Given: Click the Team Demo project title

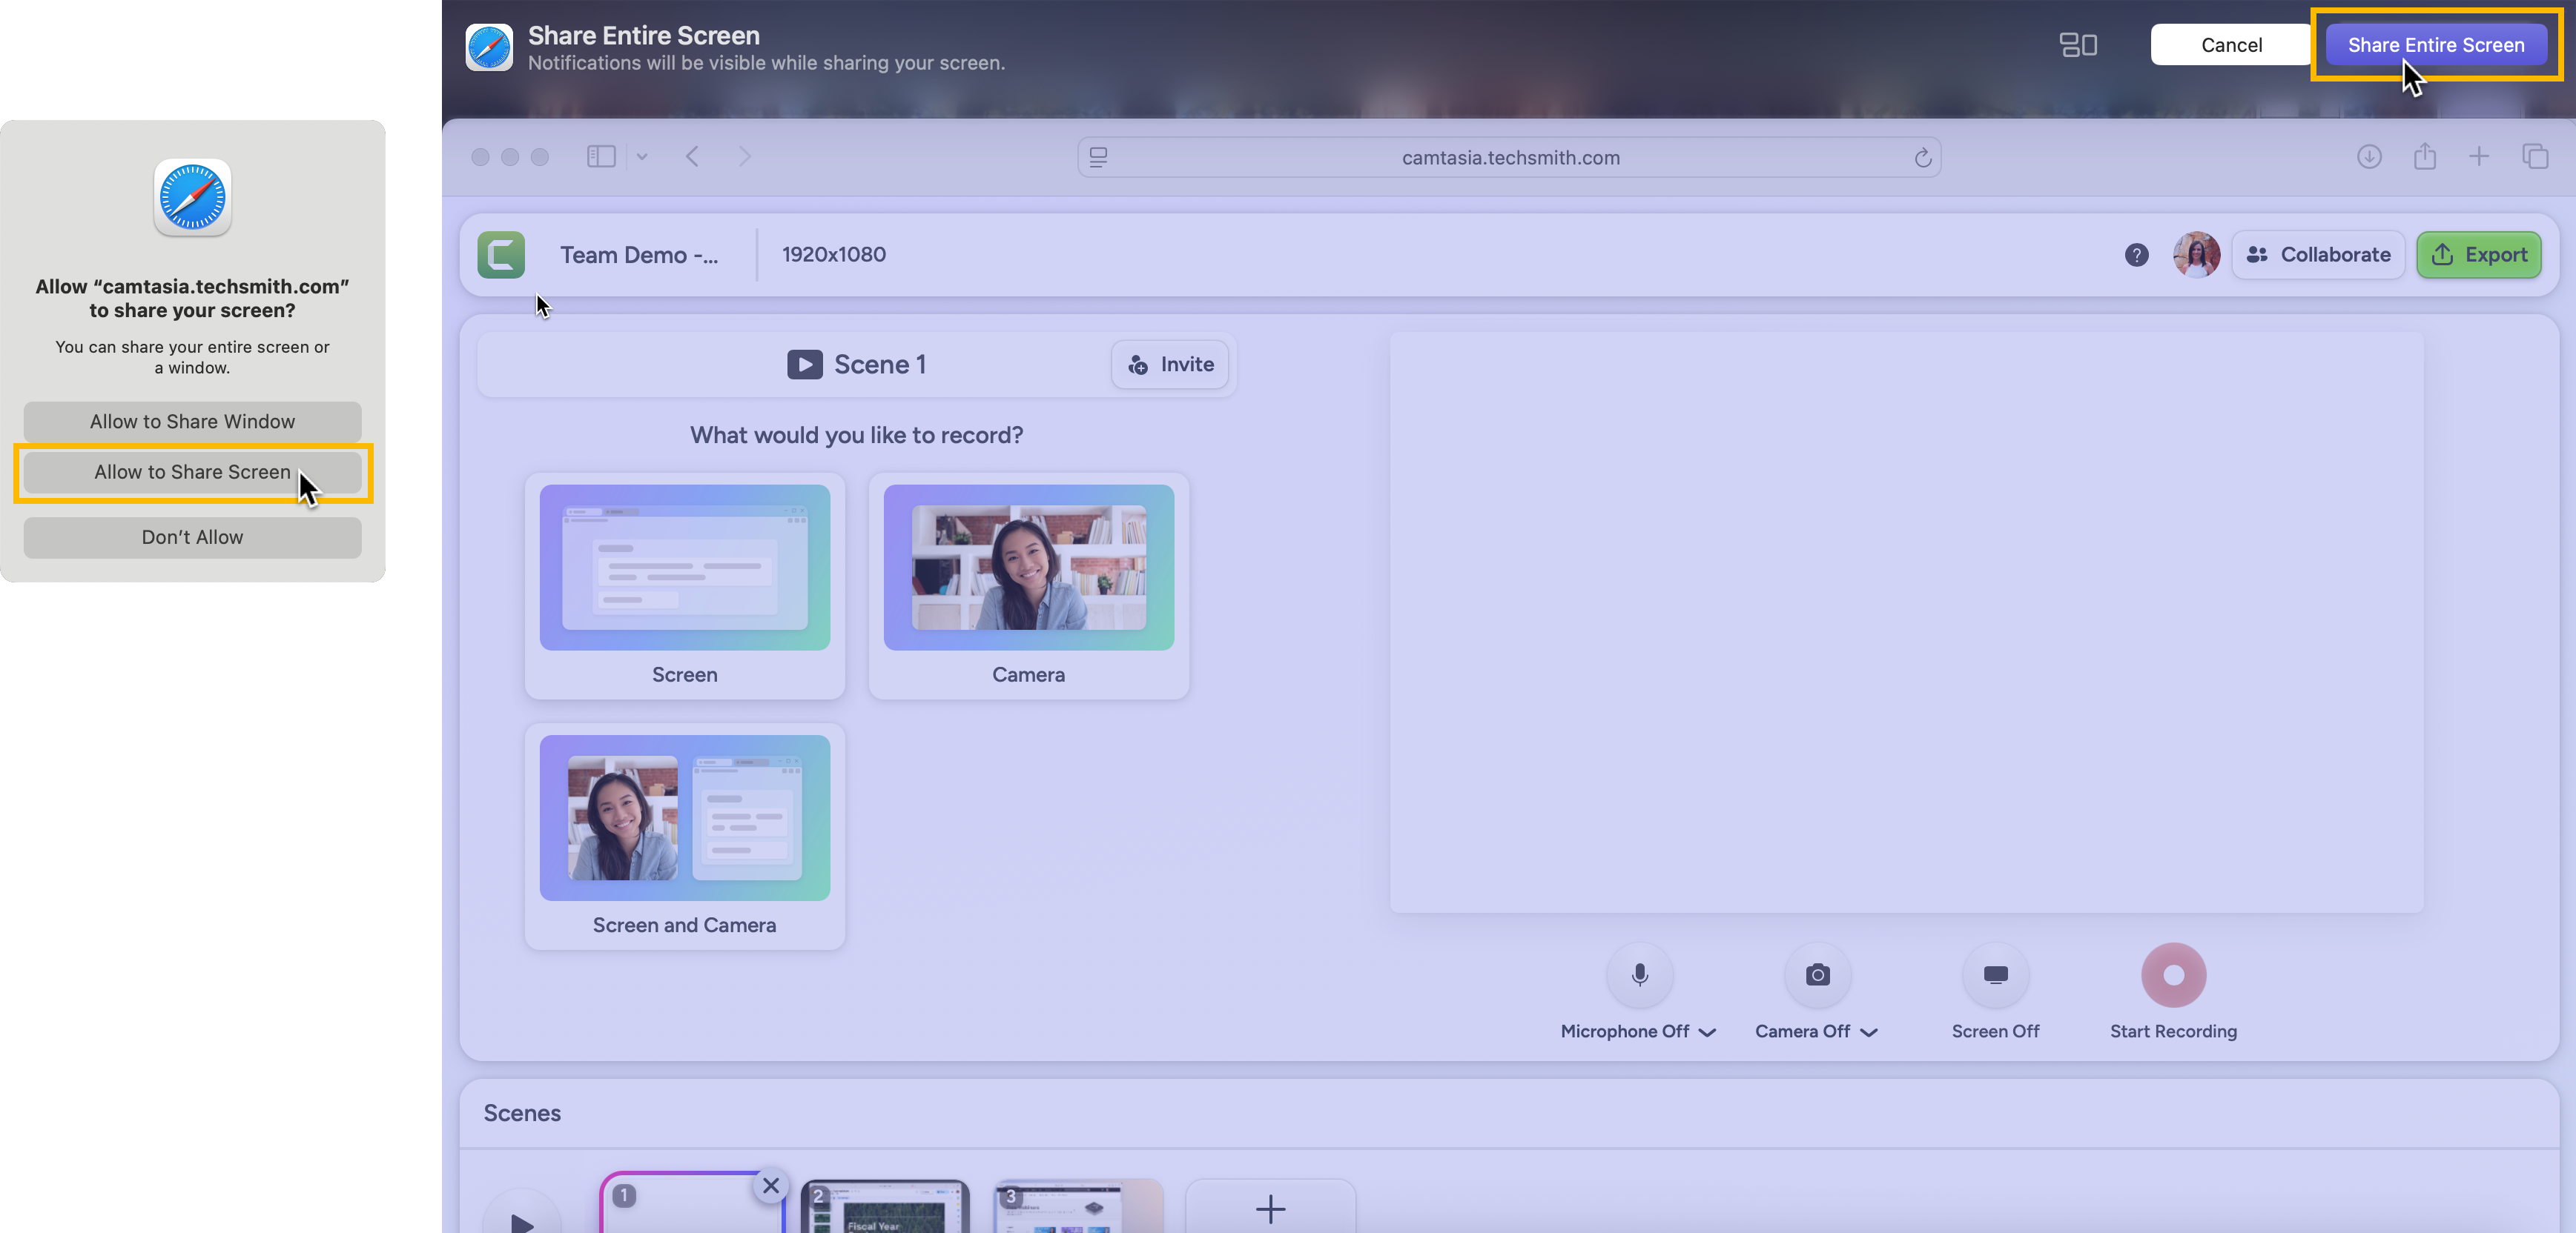Looking at the screenshot, I should coord(638,255).
